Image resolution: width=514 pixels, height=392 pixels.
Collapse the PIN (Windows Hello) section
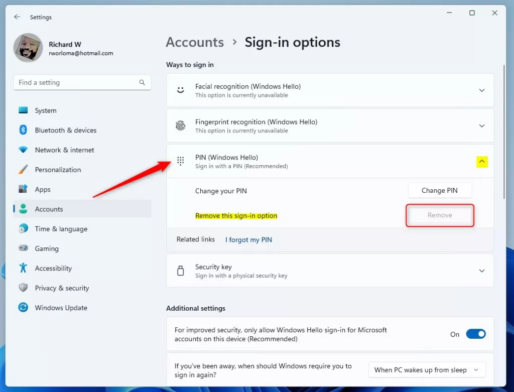(x=481, y=161)
